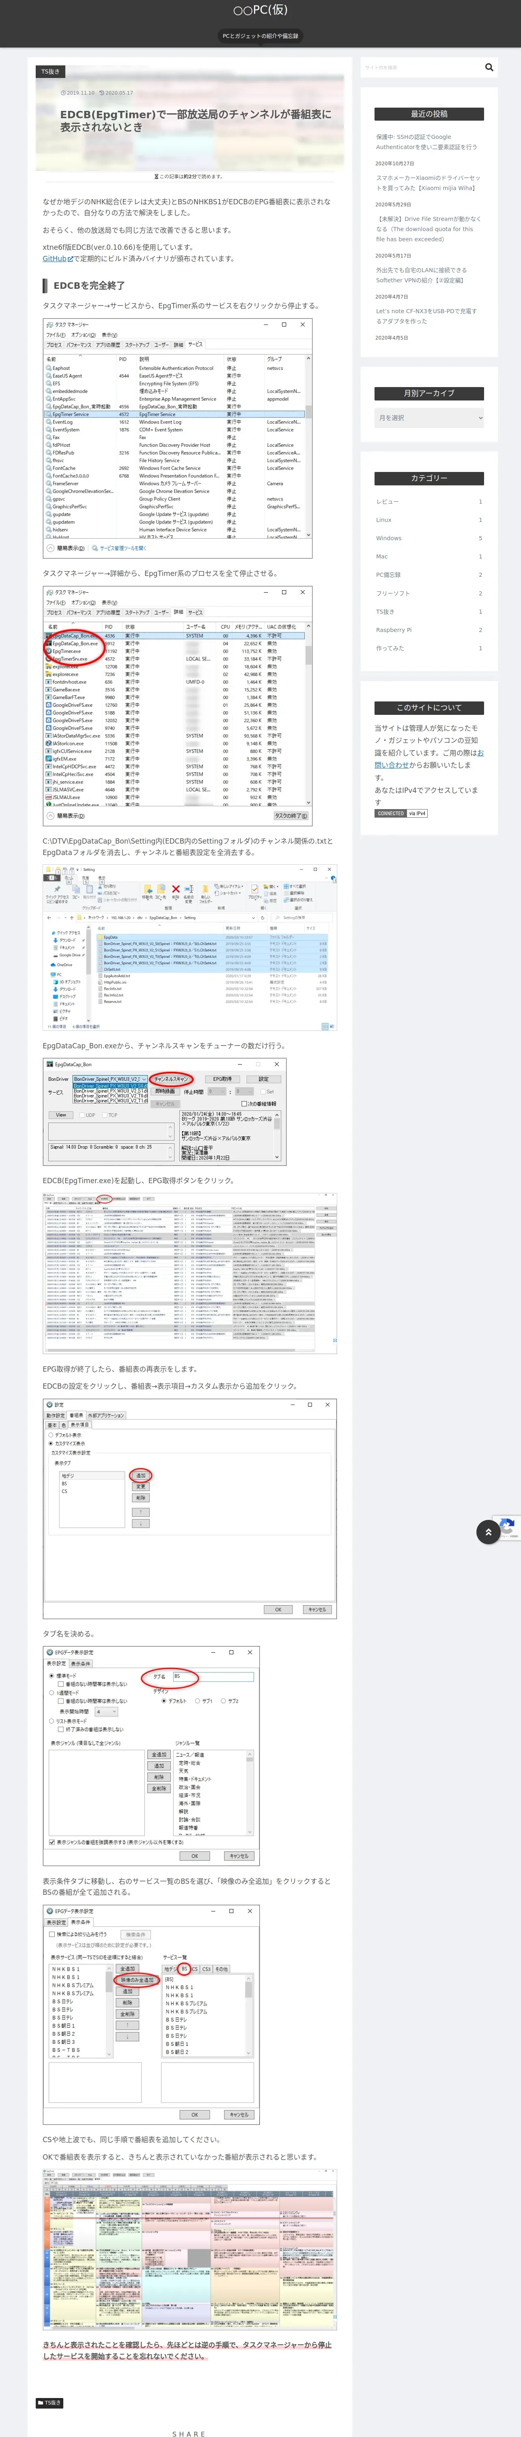Click the post date 2020年10月27日
This screenshot has width=521, height=2437.
pos(395,163)
